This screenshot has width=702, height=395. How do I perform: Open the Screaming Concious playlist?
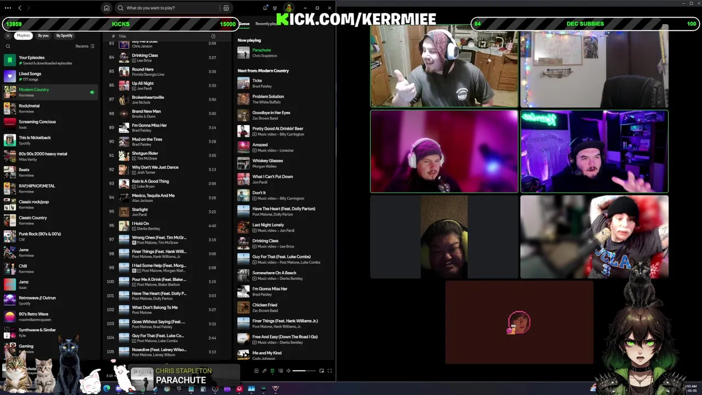pyautogui.click(x=49, y=124)
